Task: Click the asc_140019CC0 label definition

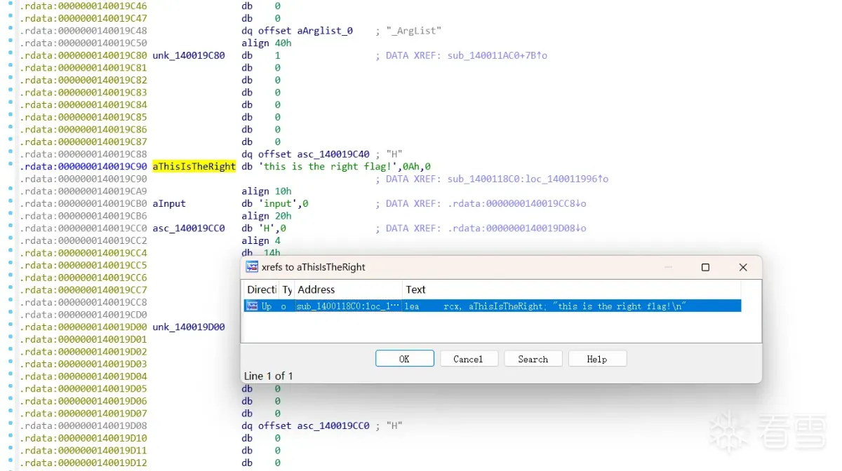Action: tap(189, 228)
